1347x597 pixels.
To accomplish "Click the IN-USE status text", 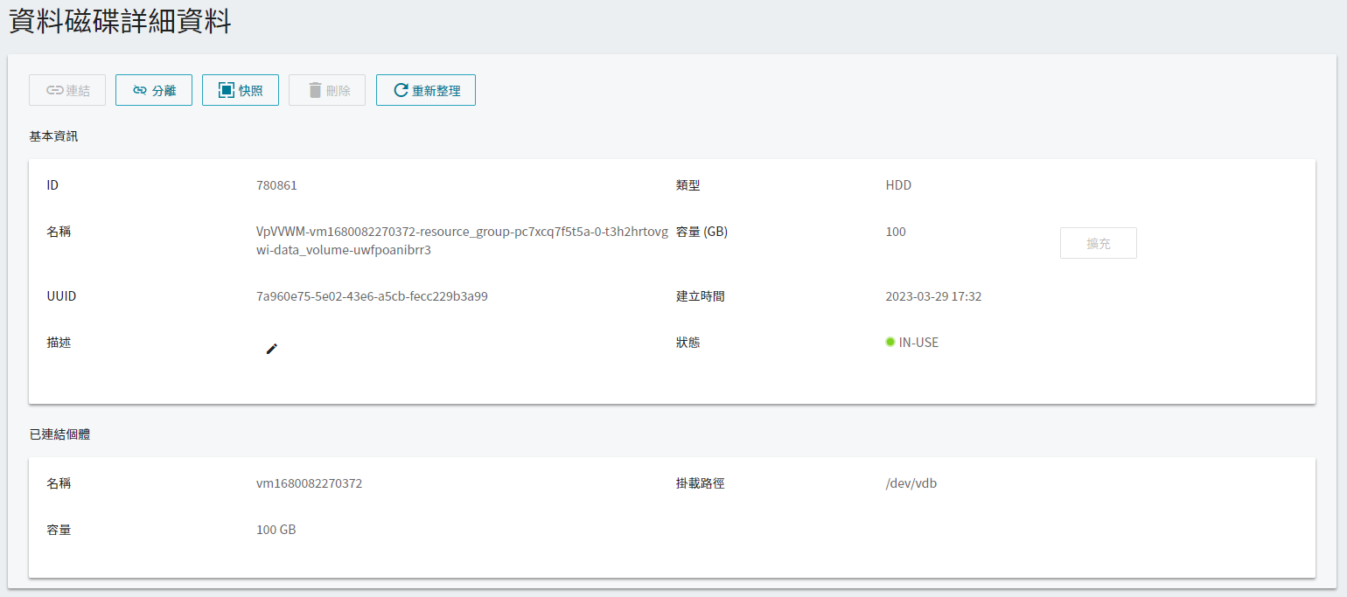I will pos(918,343).
